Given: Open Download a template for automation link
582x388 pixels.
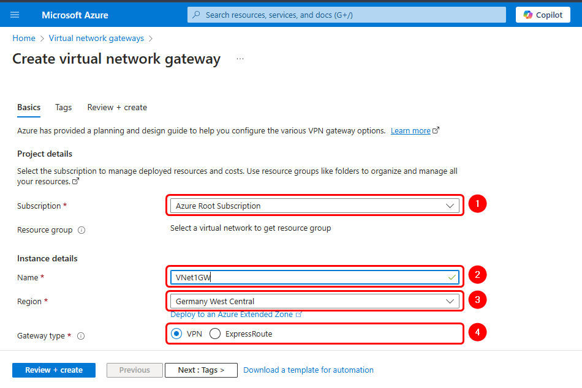Looking at the screenshot, I should pos(308,370).
